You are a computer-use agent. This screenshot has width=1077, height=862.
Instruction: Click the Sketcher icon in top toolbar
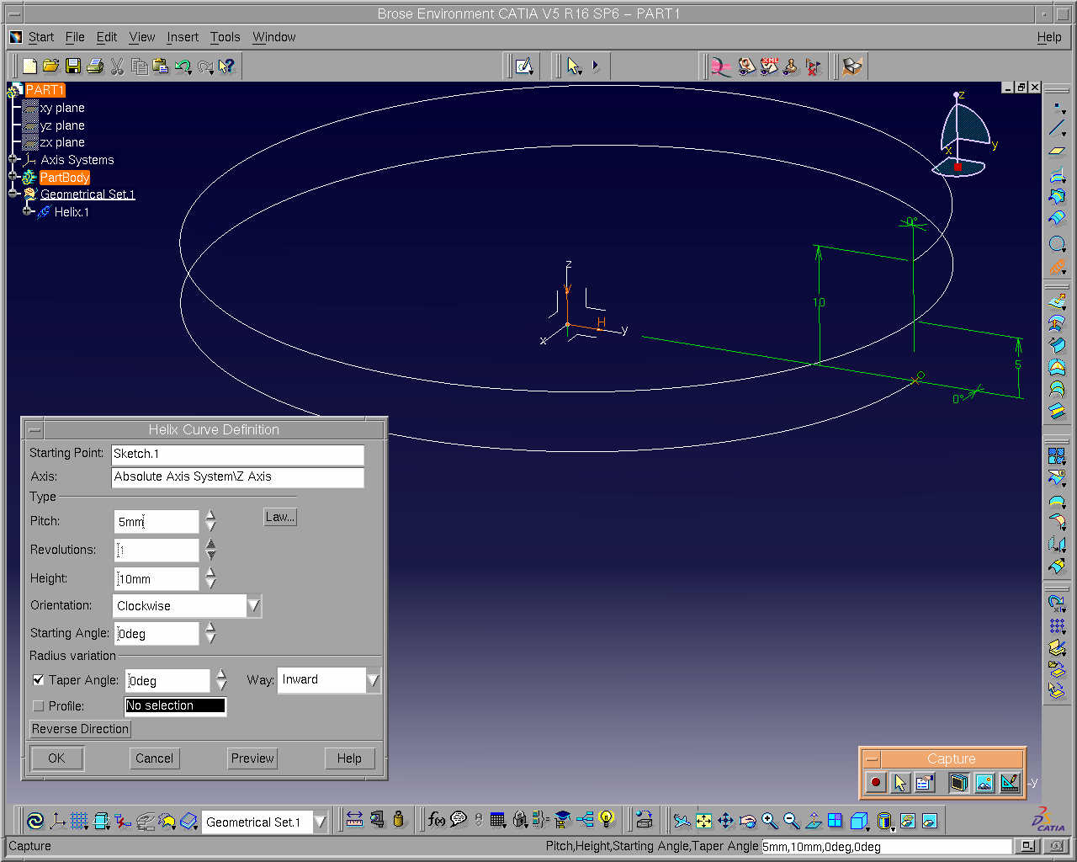coord(524,66)
